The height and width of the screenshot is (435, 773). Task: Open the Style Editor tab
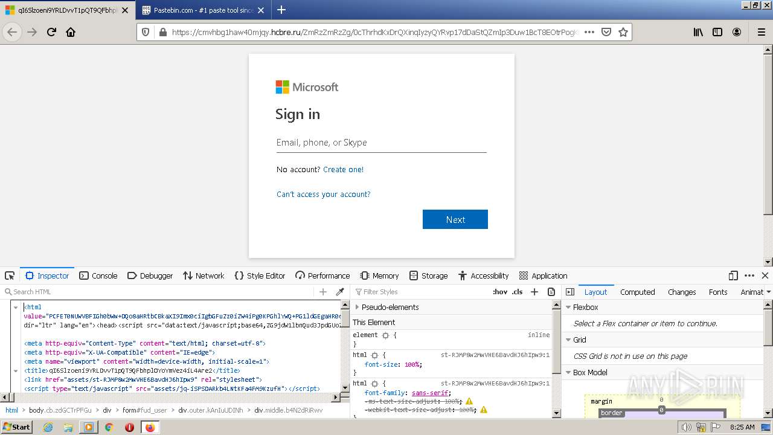point(260,275)
